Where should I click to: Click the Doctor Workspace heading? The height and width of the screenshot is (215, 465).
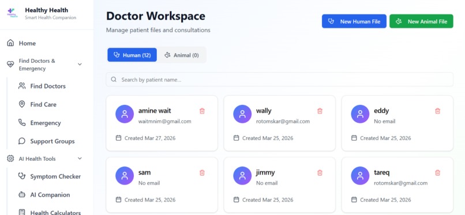(x=155, y=16)
